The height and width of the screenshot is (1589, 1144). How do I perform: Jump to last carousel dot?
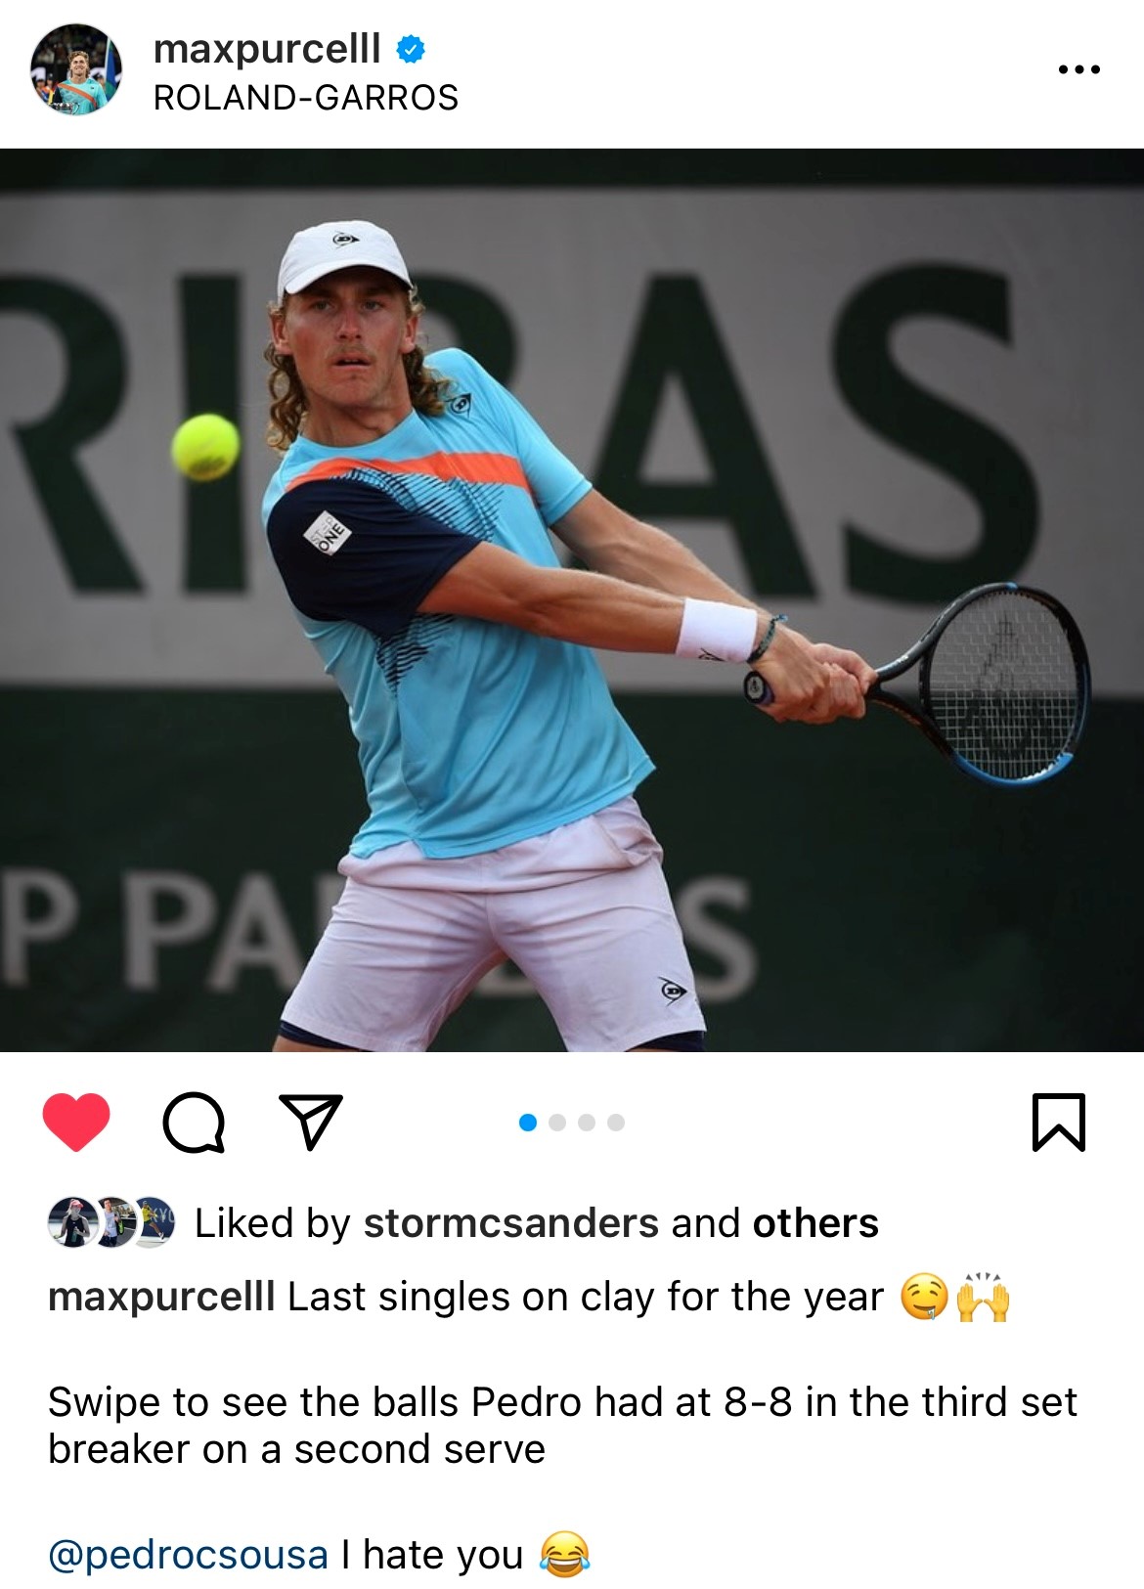coord(616,1123)
